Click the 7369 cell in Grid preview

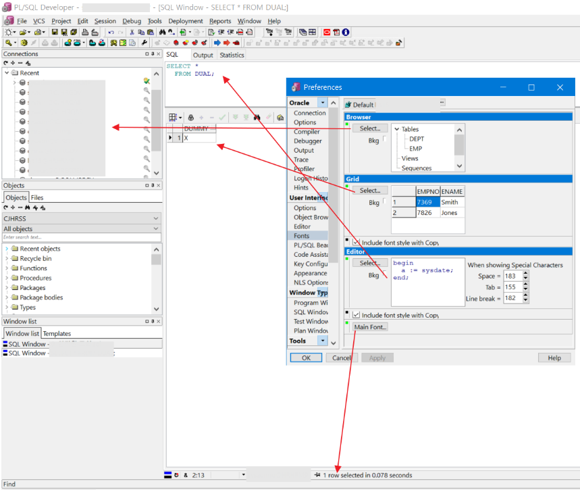[x=428, y=202]
